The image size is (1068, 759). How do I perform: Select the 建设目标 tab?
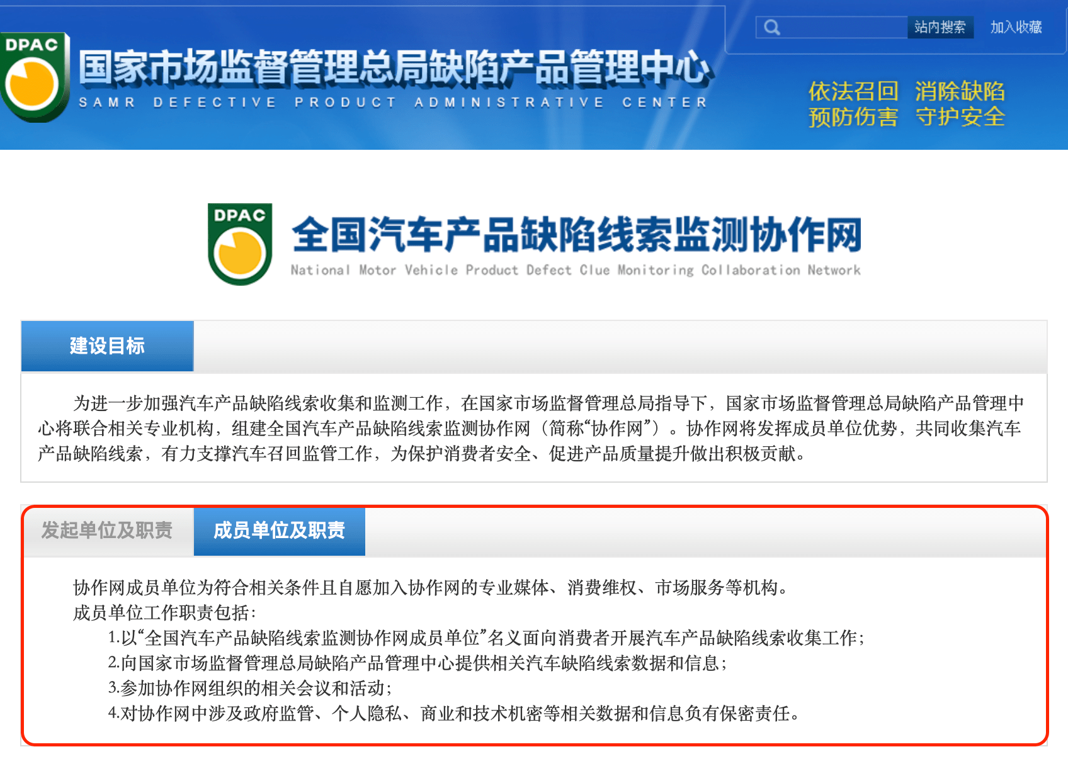(107, 346)
